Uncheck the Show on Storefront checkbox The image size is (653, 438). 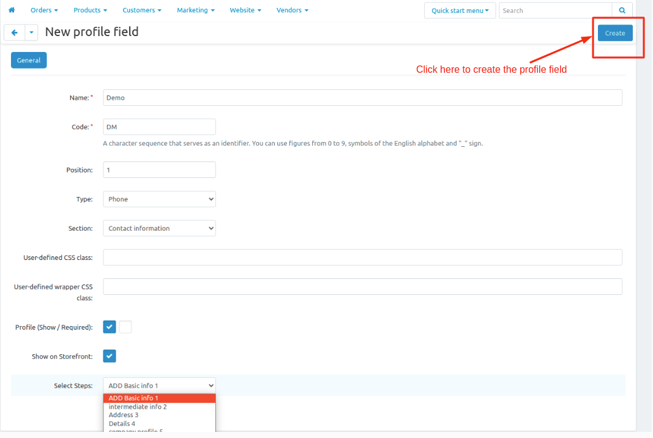pos(110,356)
